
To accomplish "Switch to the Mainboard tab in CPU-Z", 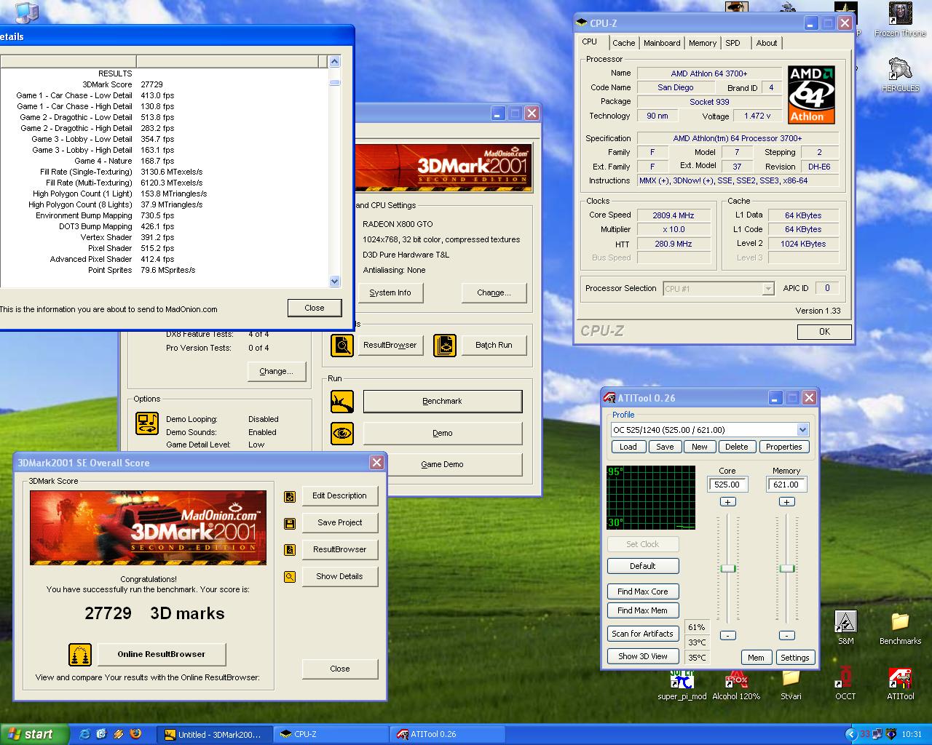I will pyautogui.click(x=662, y=43).
